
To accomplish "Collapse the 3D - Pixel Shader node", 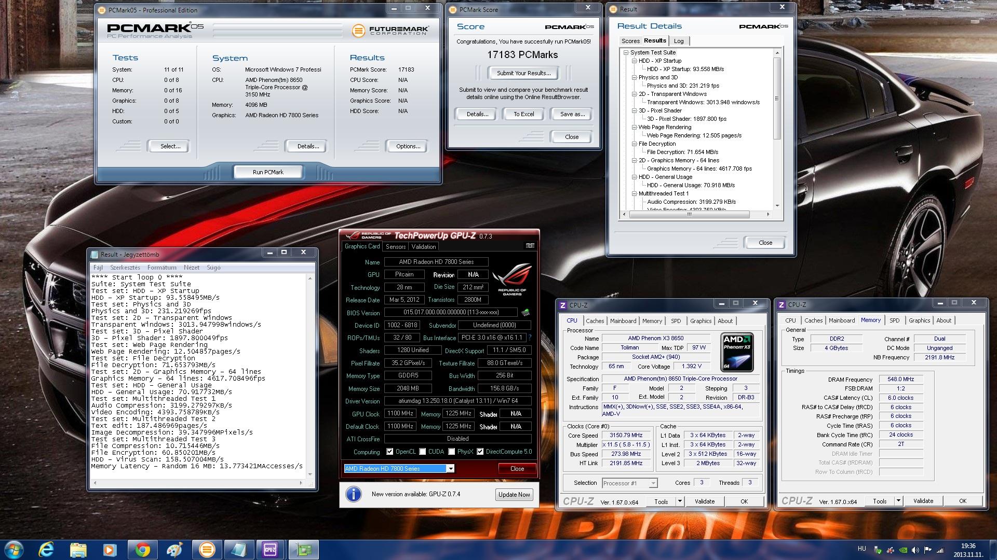I will pyautogui.click(x=635, y=110).
